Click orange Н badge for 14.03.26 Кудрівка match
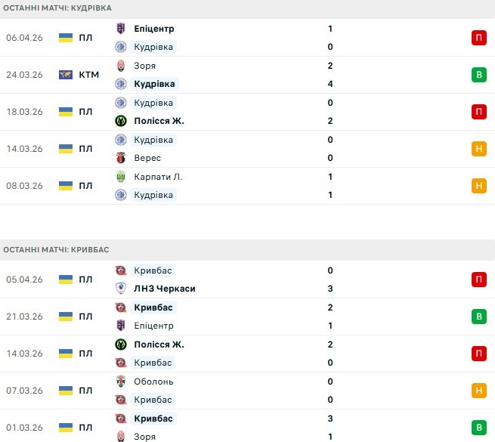The image size is (495, 442). [478, 149]
